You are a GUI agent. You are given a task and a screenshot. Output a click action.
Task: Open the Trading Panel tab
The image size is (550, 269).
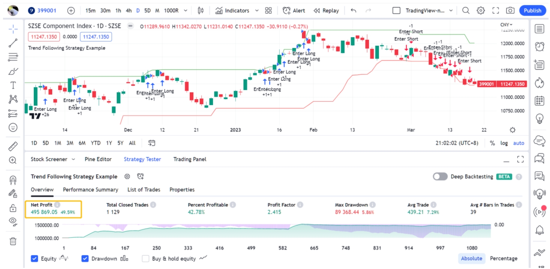coord(190,159)
